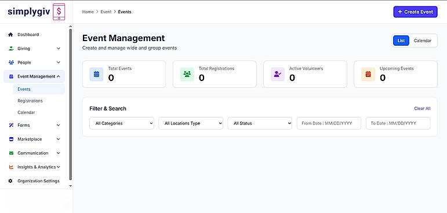
Task: Click the Active Volunteers label
Action: [x=306, y=69]
